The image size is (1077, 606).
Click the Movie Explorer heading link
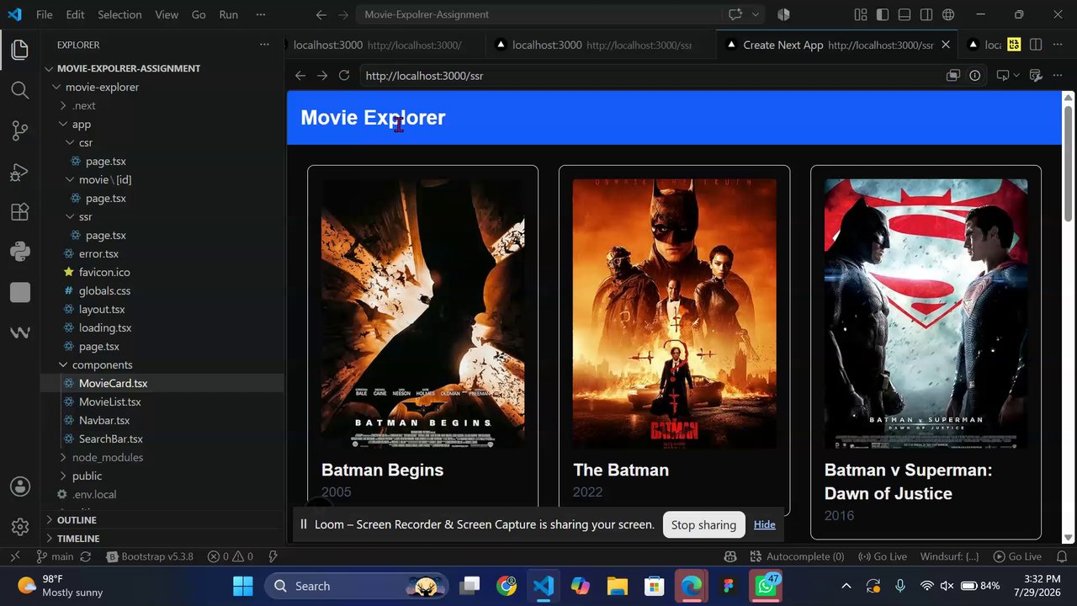point(373,118)
